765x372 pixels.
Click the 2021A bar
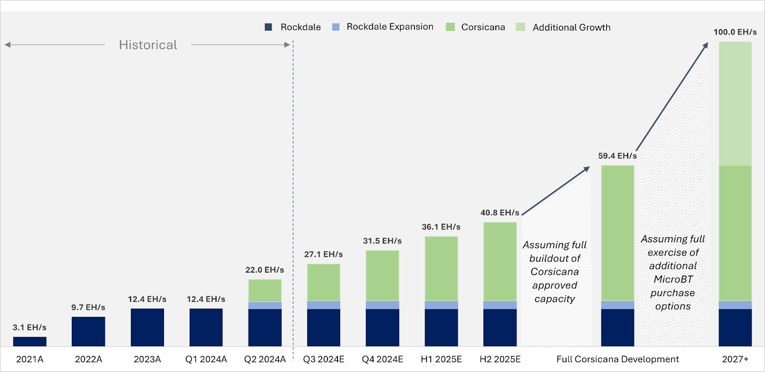pos(30,341)
